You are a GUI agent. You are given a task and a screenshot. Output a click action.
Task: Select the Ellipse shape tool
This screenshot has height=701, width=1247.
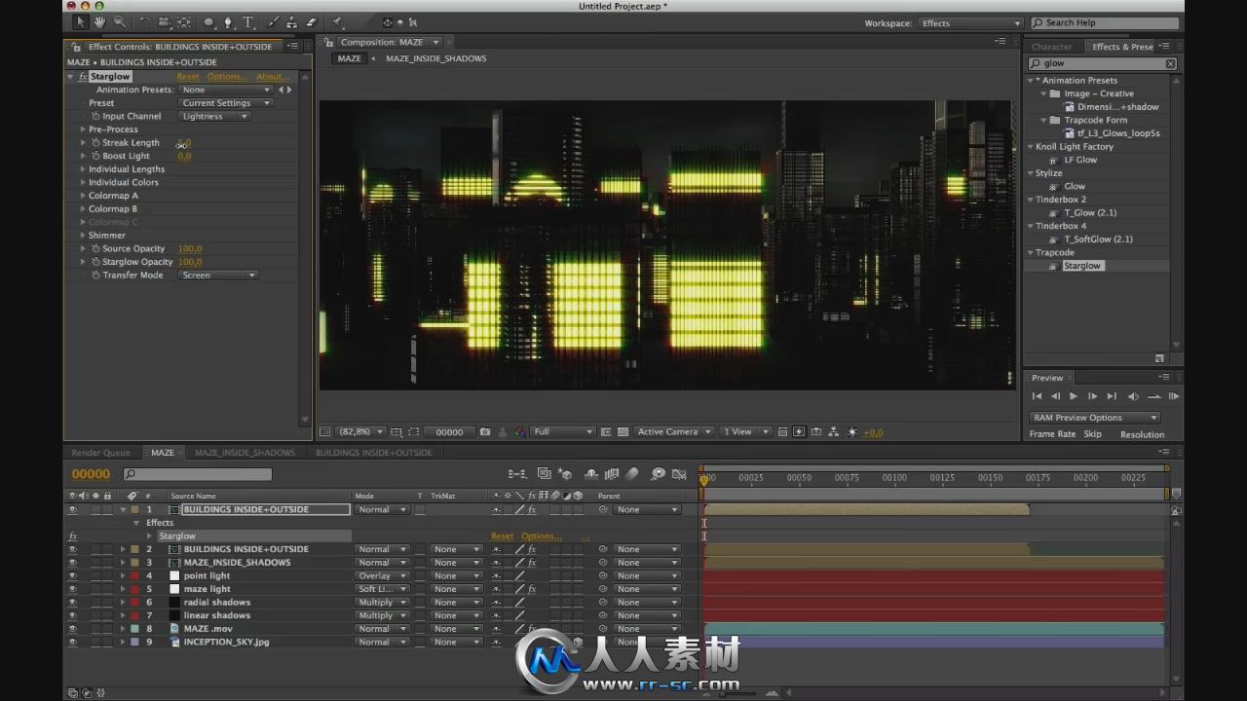[x=208, y=21]
